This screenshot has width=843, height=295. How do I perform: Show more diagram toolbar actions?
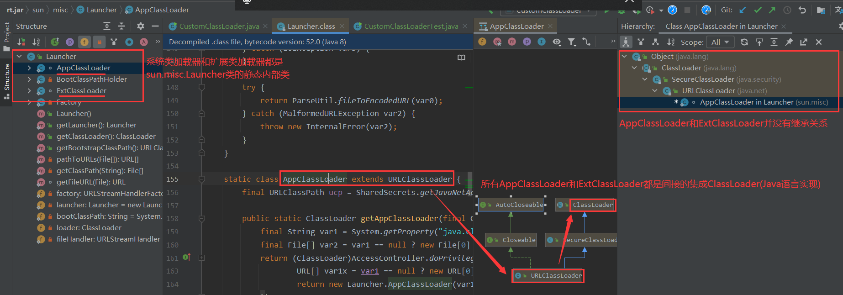613,42
